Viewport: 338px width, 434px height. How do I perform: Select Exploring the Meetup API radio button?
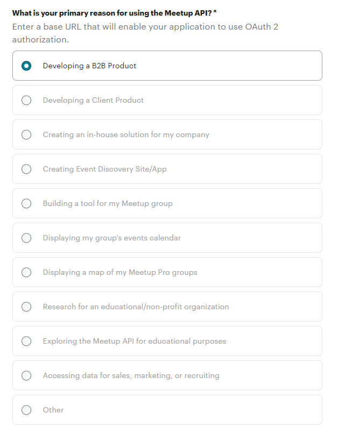26,341
